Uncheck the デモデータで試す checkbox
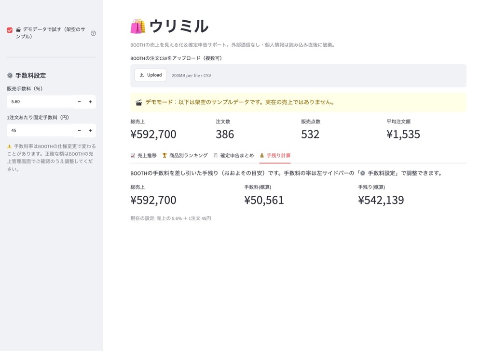This screenshot has width=494, height=351. coord(10,30)
